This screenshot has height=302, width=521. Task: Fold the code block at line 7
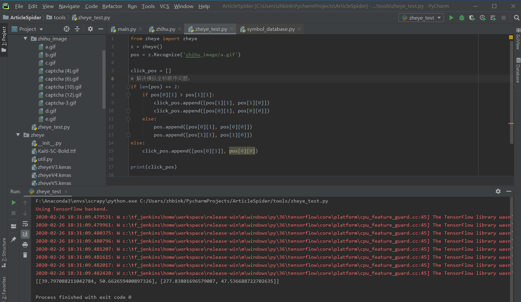tap(128, 87)
